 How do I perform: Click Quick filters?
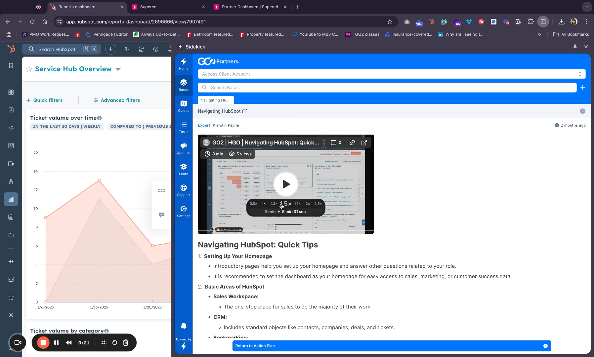click(45, 100)
